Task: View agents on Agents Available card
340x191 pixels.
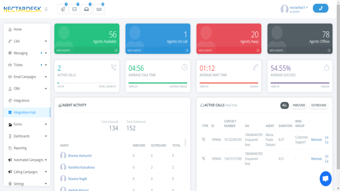Action: 63,51
